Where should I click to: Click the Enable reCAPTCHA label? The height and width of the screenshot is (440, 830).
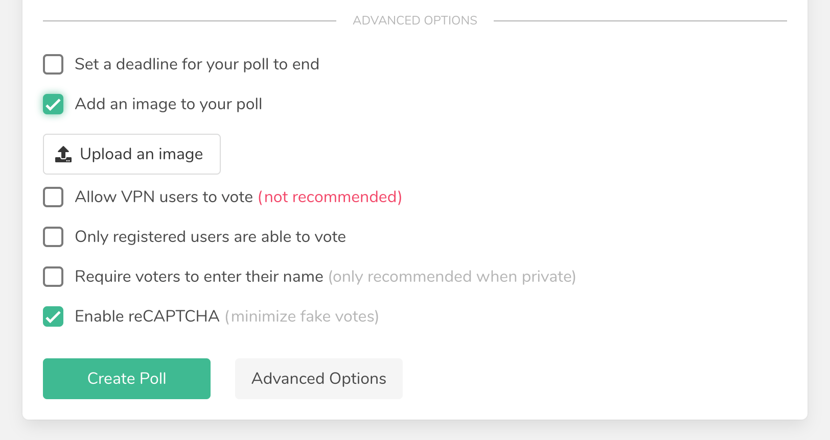point(147,316)
